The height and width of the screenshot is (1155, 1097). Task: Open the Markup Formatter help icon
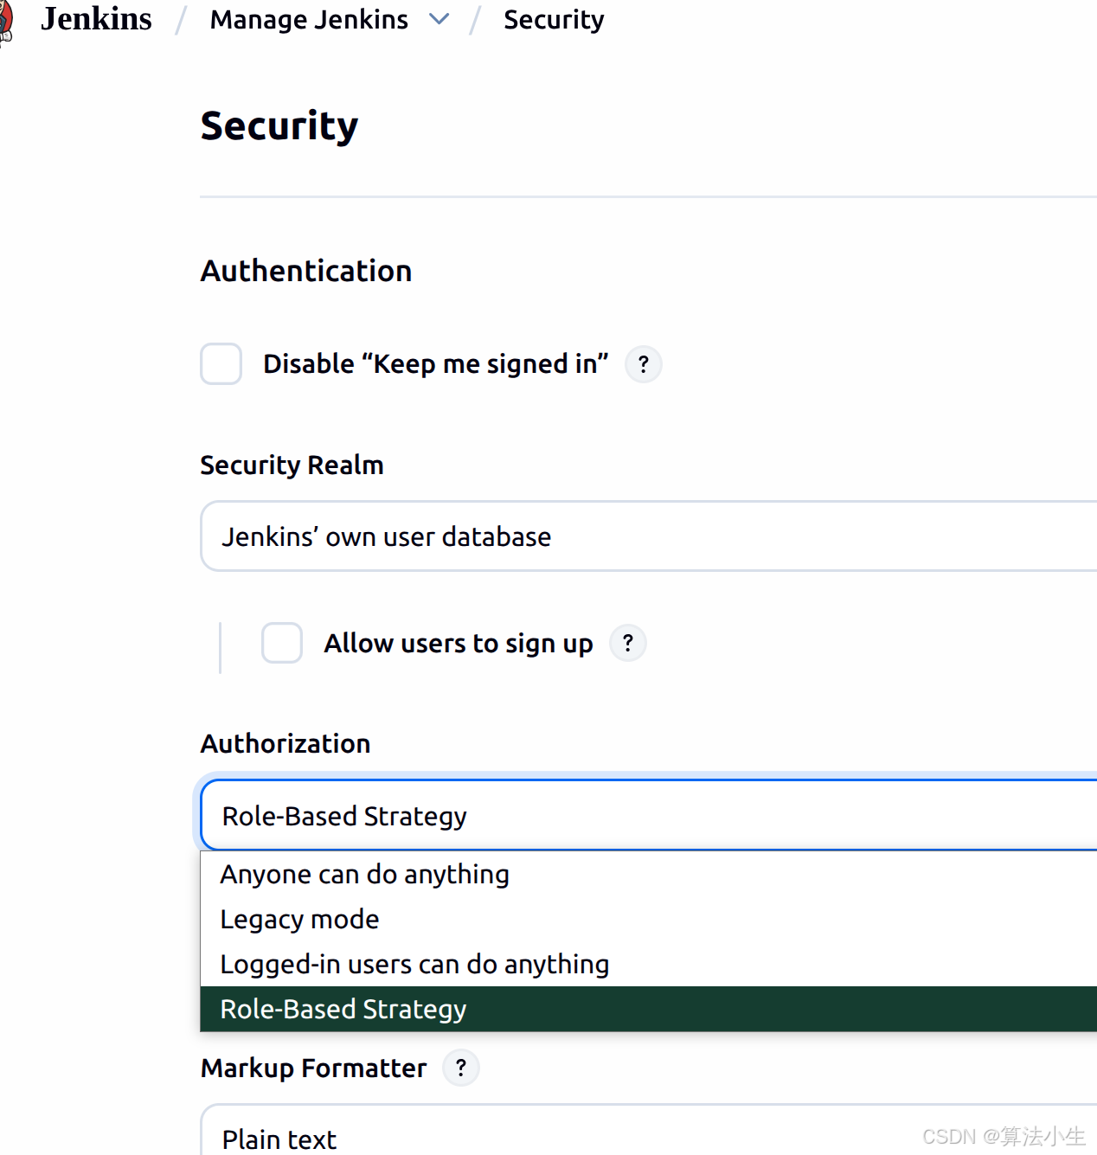460,1068
